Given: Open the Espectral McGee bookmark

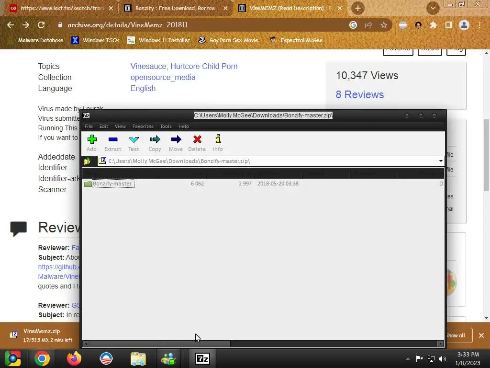Looking at the screenshot, I should [x=296, y=40].
